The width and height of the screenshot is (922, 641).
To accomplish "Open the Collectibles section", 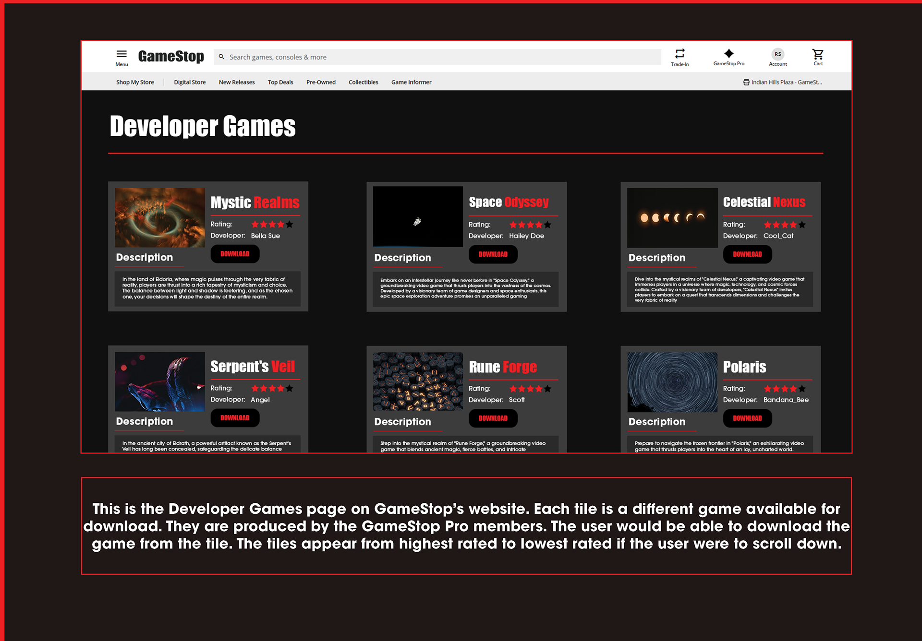I will (363, 82).
